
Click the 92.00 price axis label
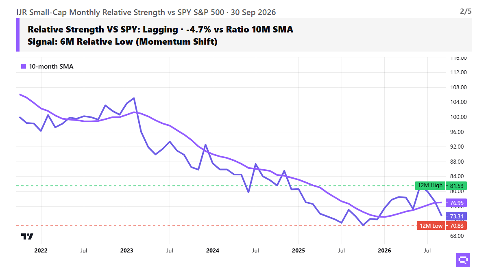pos(457,147)
